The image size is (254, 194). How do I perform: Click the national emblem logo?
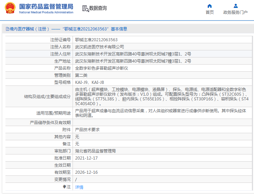[10, 8]
